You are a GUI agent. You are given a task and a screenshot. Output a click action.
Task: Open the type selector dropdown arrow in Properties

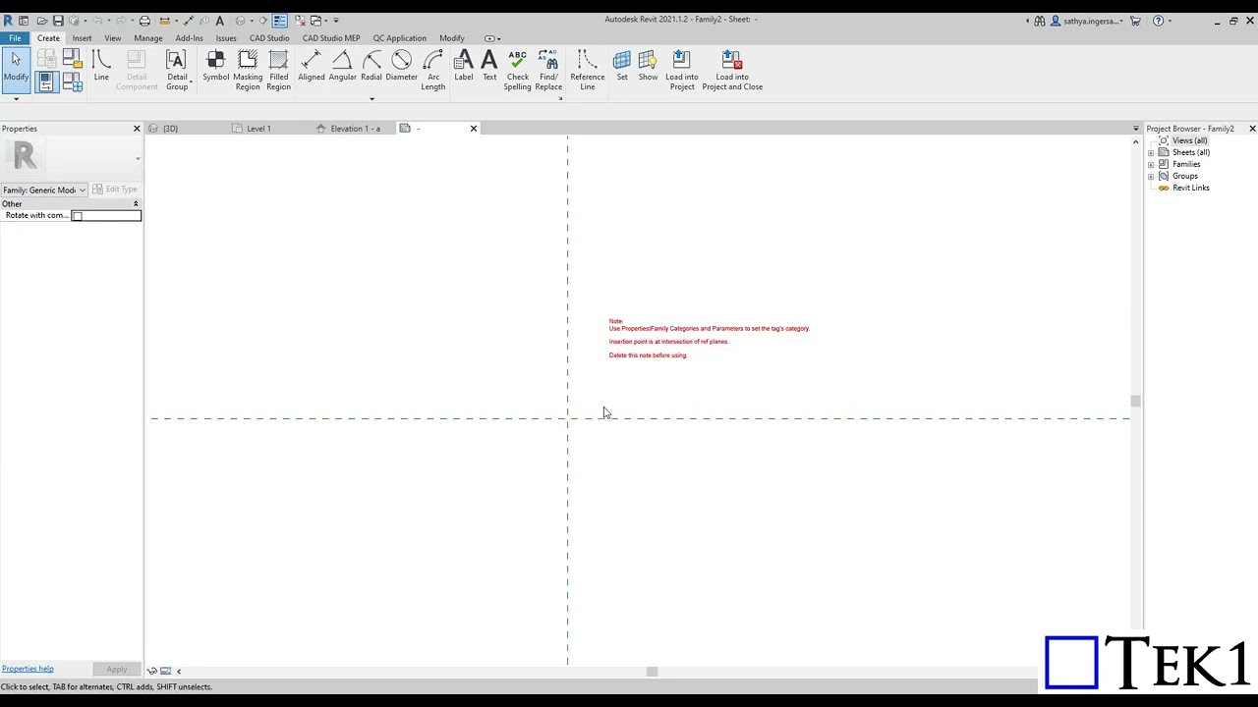click(138, 158)
